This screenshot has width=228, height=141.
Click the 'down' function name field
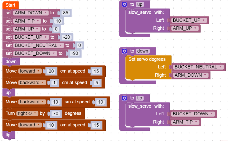click(x=143, y=51)
